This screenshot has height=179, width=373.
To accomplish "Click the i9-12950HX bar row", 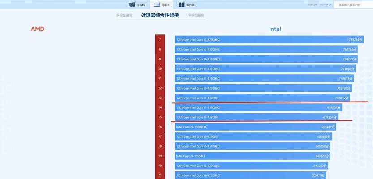I will pyautogui.click(x=263, y=88).
